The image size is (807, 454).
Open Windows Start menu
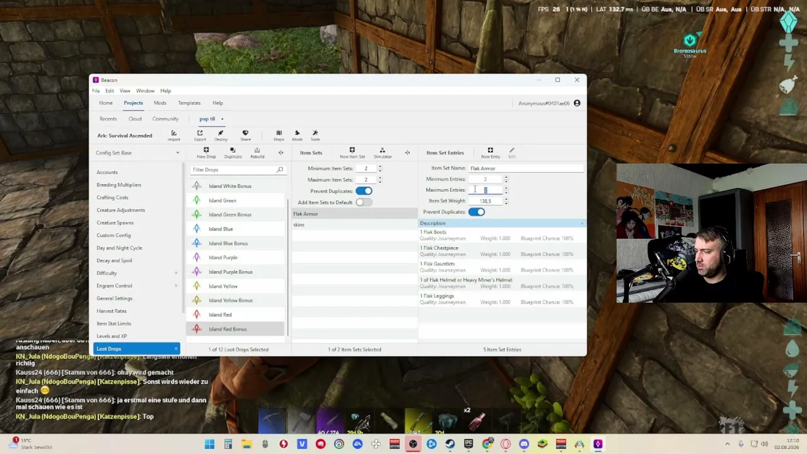click(209, 444)
